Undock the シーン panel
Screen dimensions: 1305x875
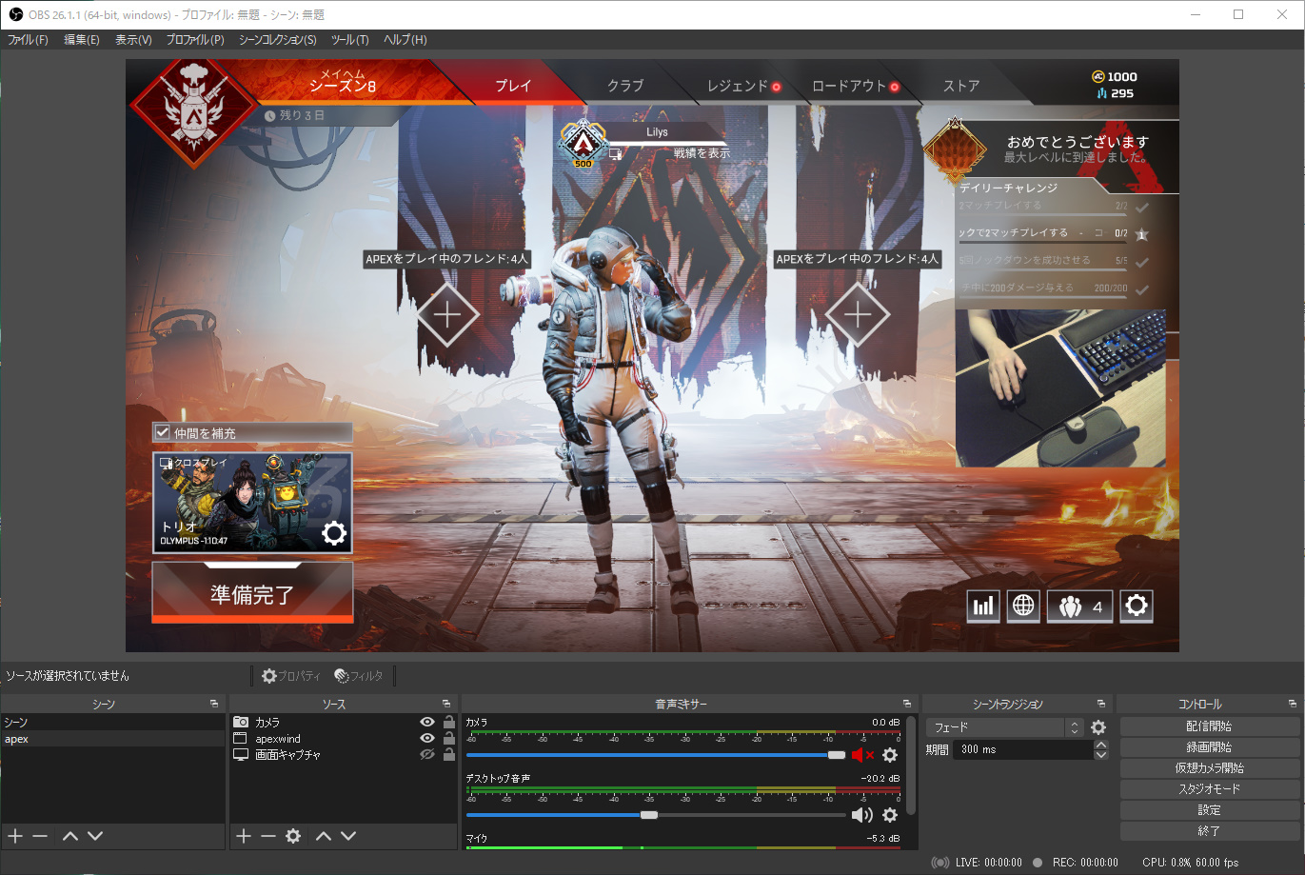[214, 704]
